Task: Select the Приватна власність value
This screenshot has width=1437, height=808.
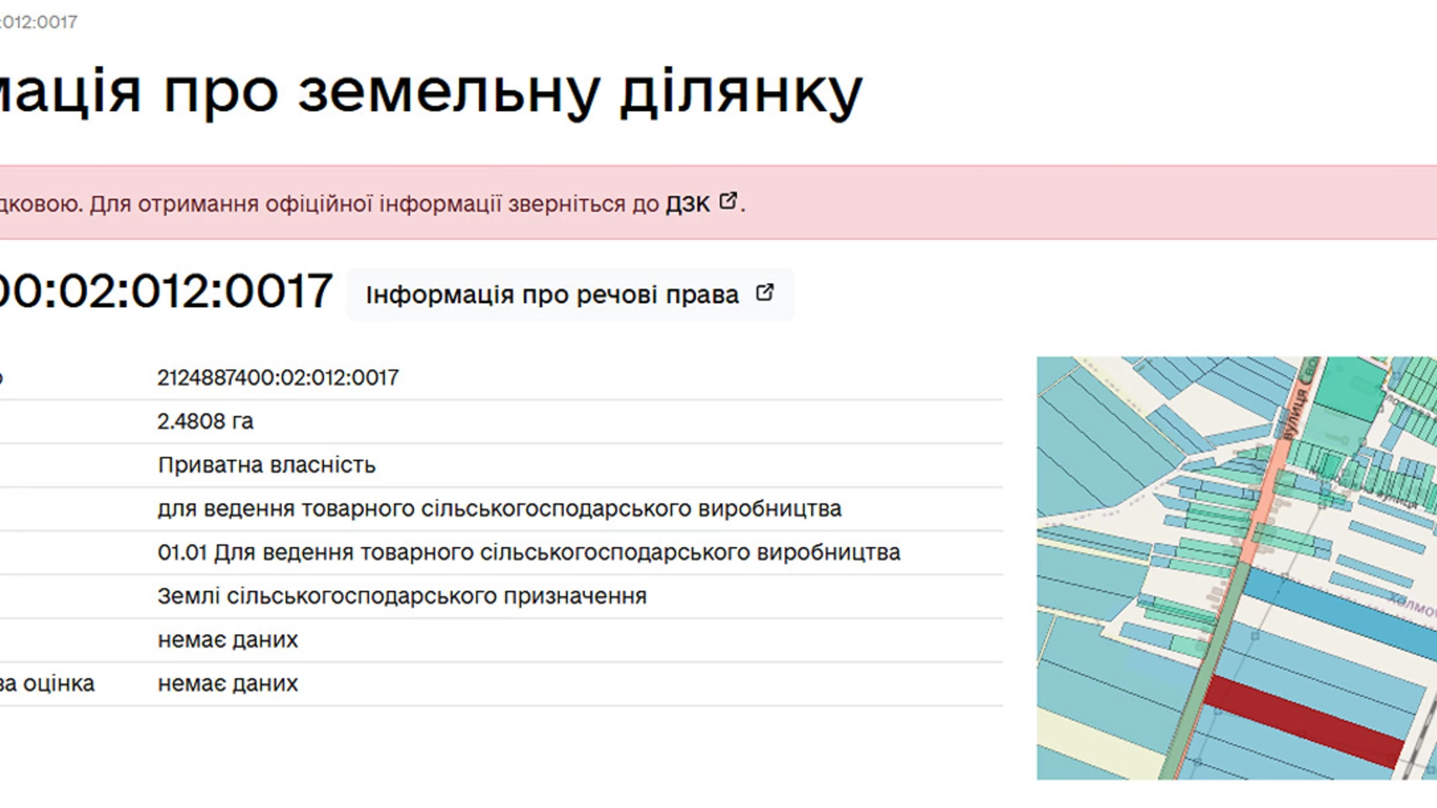Action: point(266,465)
